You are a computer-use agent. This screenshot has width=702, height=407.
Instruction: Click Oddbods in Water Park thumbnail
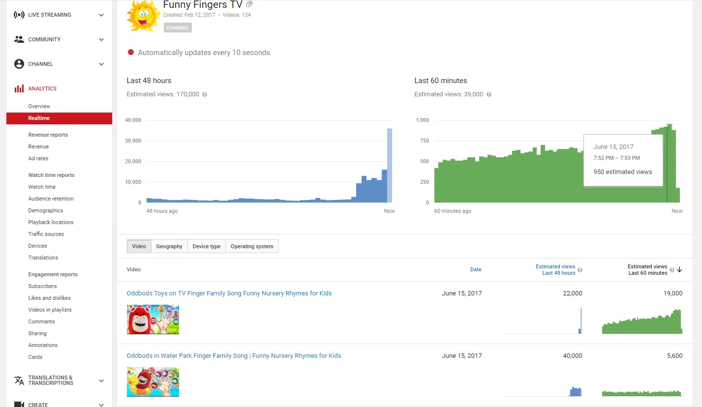tap(153, 382)
